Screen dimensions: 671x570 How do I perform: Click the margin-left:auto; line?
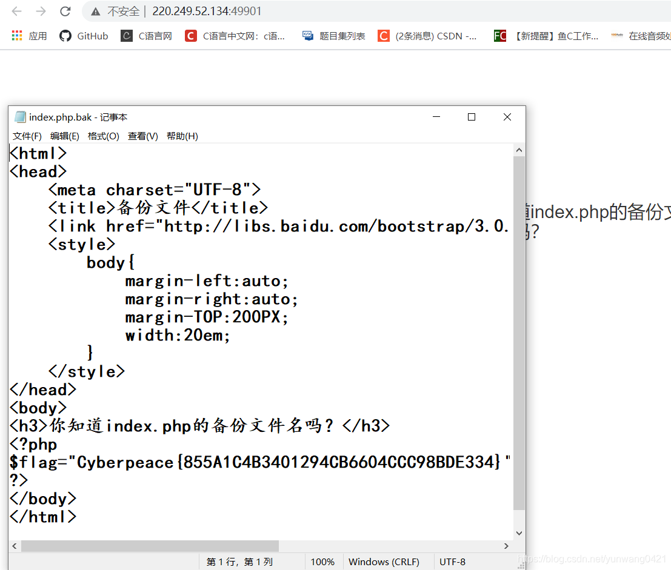(207, 281)
